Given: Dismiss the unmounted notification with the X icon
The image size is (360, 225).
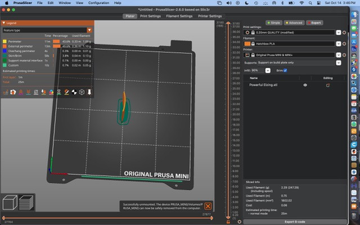Looking at the screenshot, I should click(x=208, y=206).
